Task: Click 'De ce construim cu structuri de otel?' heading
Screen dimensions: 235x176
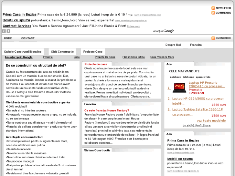Action: tap(36, 66)
